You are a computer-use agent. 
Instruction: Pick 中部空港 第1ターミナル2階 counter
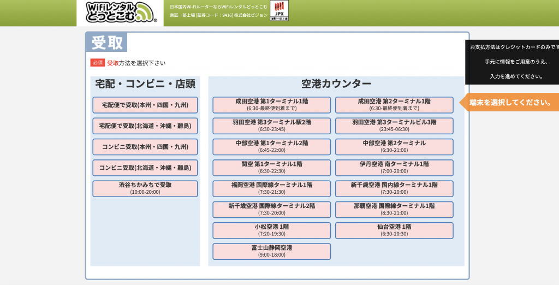tap(271, 146)
